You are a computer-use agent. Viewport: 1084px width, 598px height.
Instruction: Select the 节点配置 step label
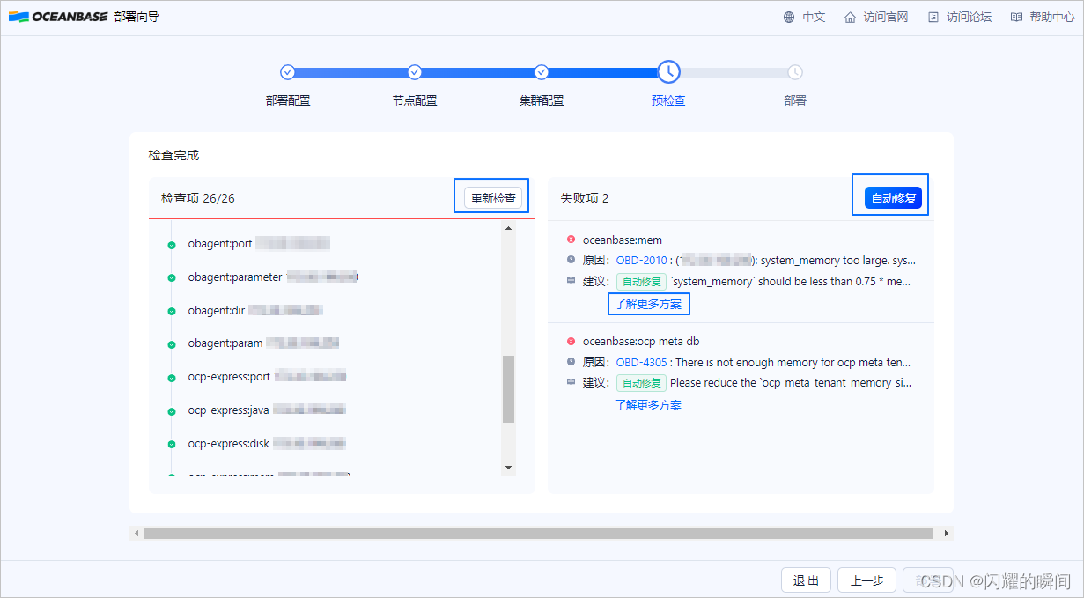415,100
